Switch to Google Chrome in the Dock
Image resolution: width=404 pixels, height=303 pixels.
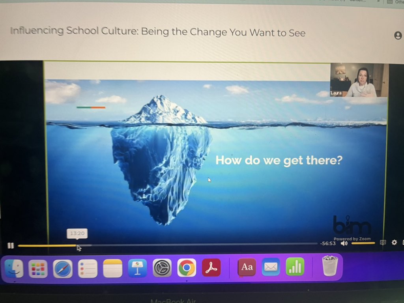pos(187,268)
